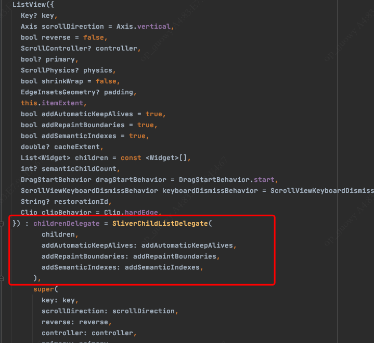Image resolution: width=374 pixels, height=343 pixels.
Task: Click 'const <Widget>[]' default value
Action: pos(154,158)
